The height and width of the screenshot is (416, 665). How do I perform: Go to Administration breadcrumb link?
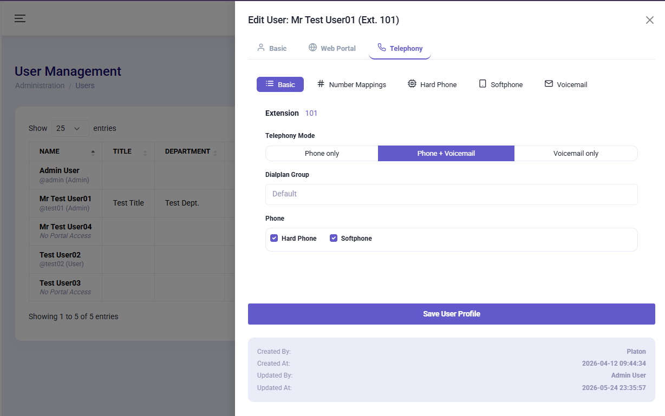[x=40, y=85]
